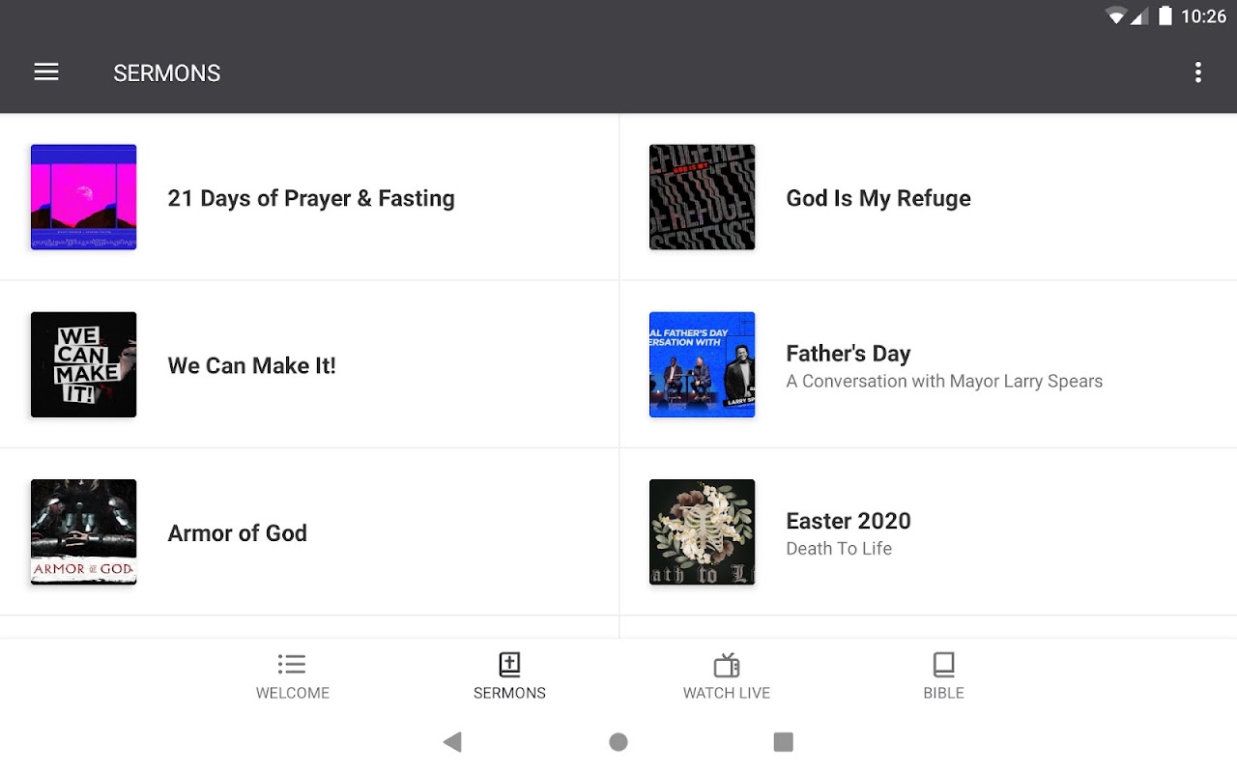Switch to the BIBLE tab label
The width and height of the screenshot is (1237, 773).
943,693
